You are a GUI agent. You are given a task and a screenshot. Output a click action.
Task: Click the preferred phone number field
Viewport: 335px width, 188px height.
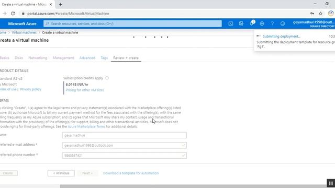click(125, 156)
